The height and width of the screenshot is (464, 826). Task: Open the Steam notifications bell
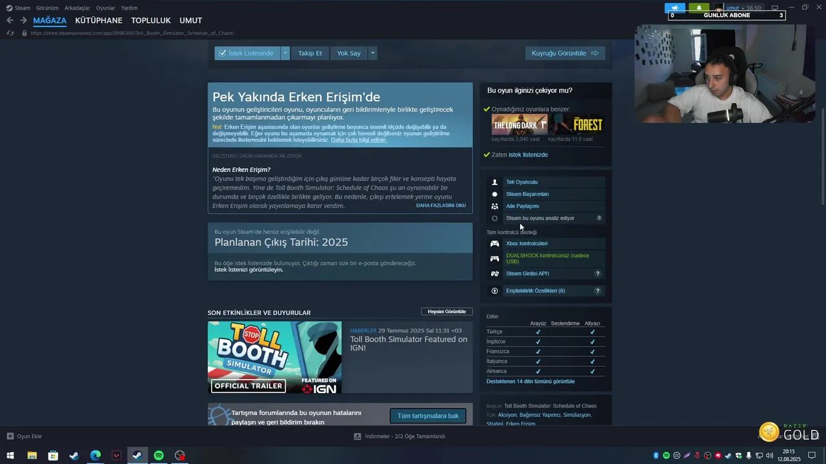[699, 8]
